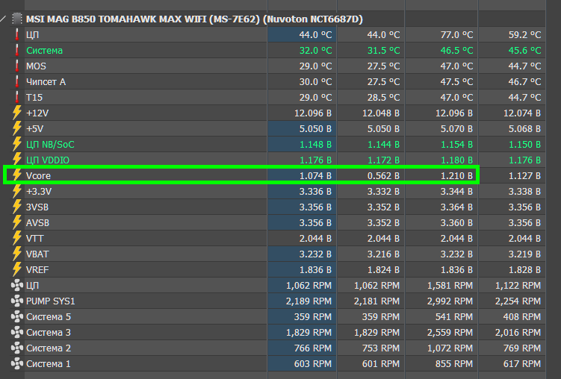Image resolution: width=561 pixels, height=379 pixels.
Task: Select the fan icon of Система 2
Action: coord(16,348)
